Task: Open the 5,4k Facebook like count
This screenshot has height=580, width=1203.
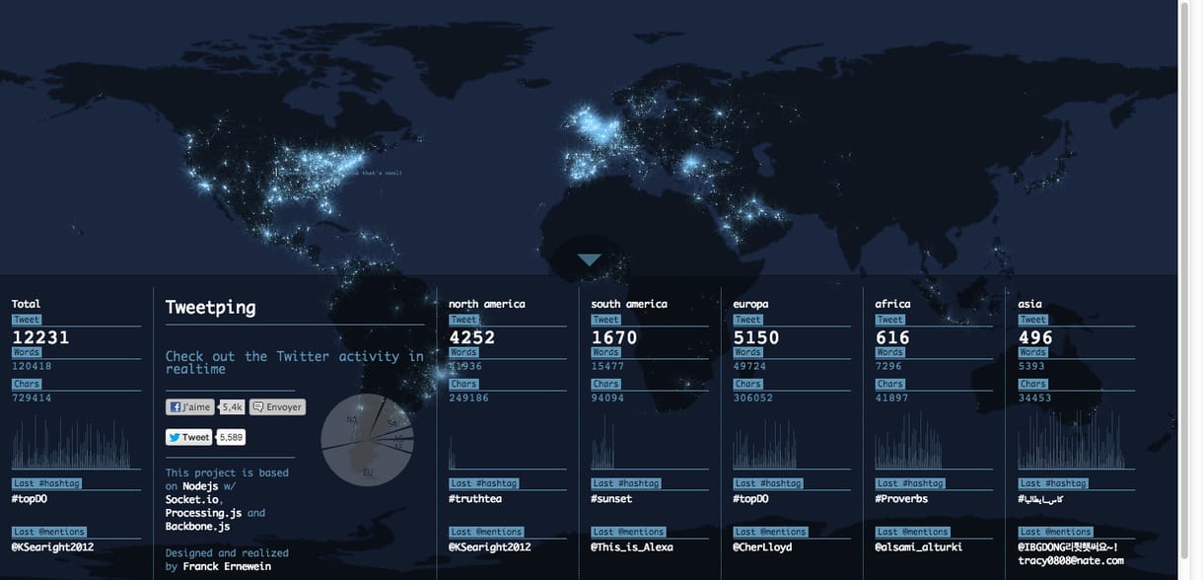Action: click(x=233, y=407)
